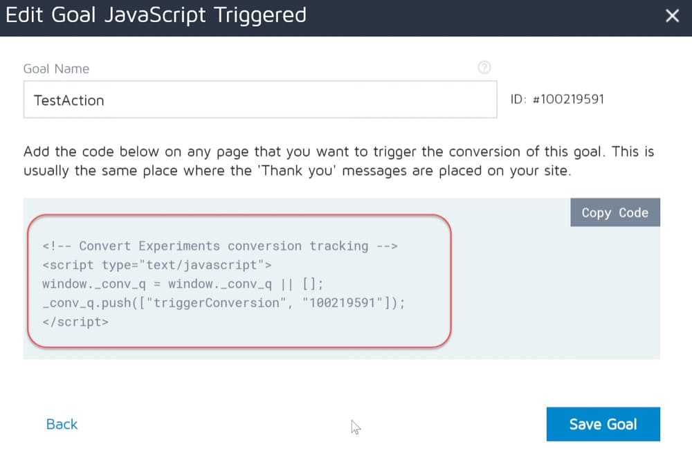Close the Edit Goal dialog
The image size is (692, 449).
pyautogui.click(x=672, y=16)
